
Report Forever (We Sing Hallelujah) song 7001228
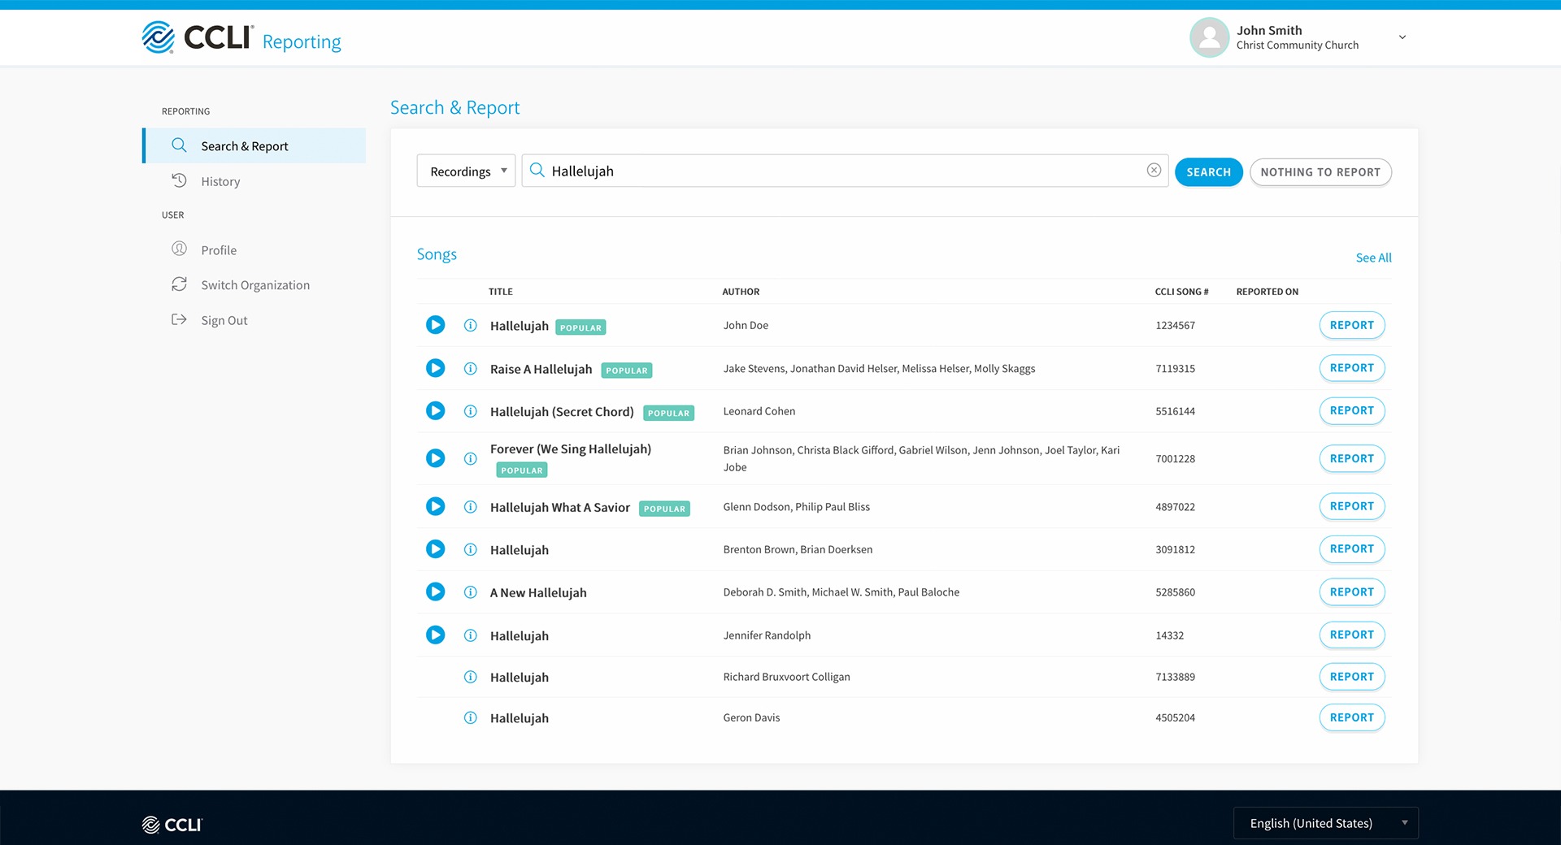(x=1351, y=458)
